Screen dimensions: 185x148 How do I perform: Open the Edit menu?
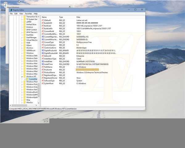16,14
